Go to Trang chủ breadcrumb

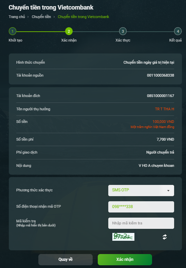coord(17,17)
